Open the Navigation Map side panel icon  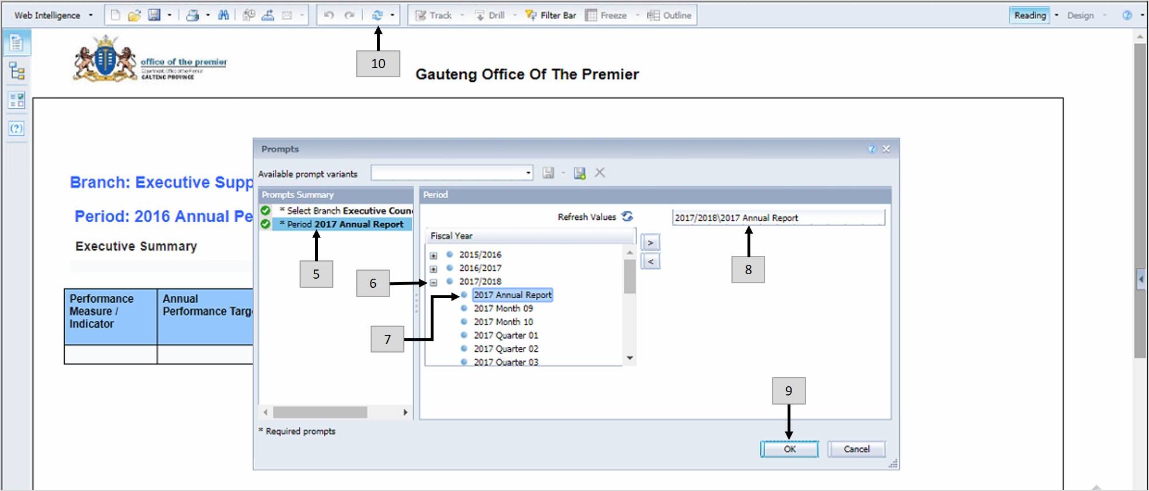[17, 71]
